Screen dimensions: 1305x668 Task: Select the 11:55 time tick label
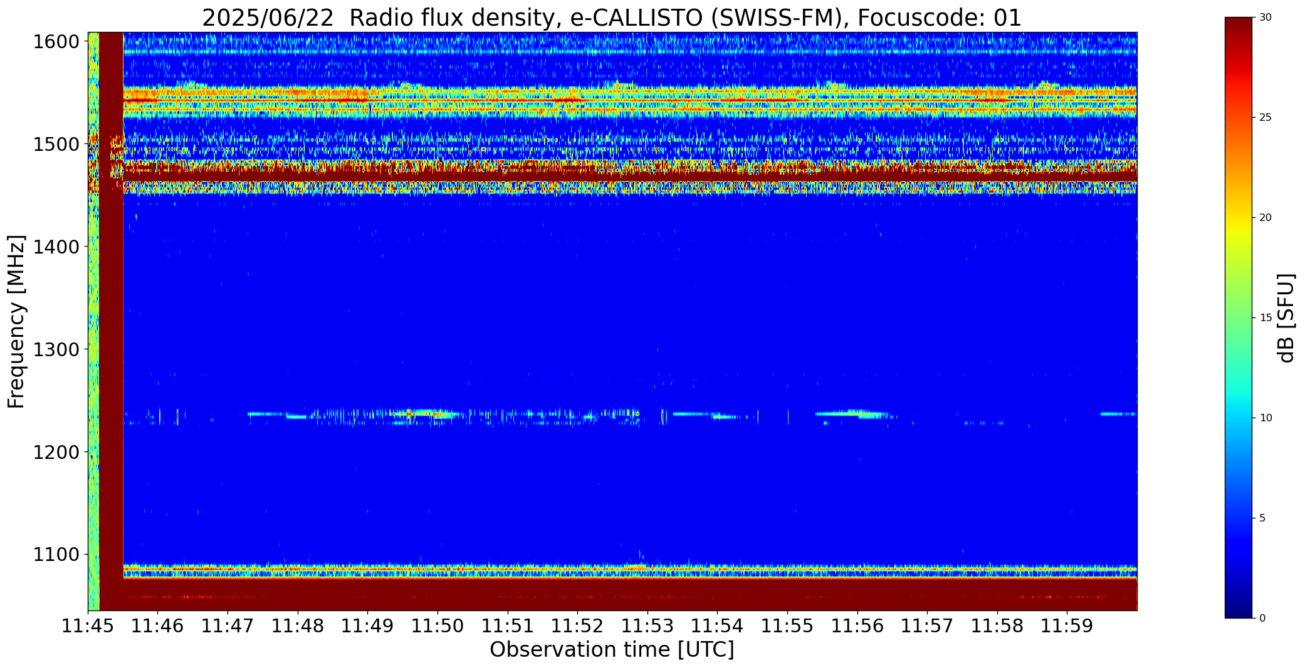tap(787, 626)
